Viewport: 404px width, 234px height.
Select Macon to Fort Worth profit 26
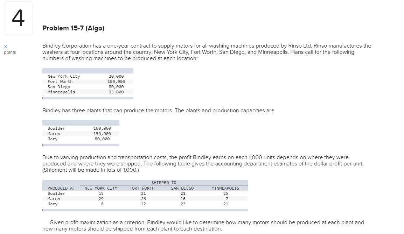(144, 199)
